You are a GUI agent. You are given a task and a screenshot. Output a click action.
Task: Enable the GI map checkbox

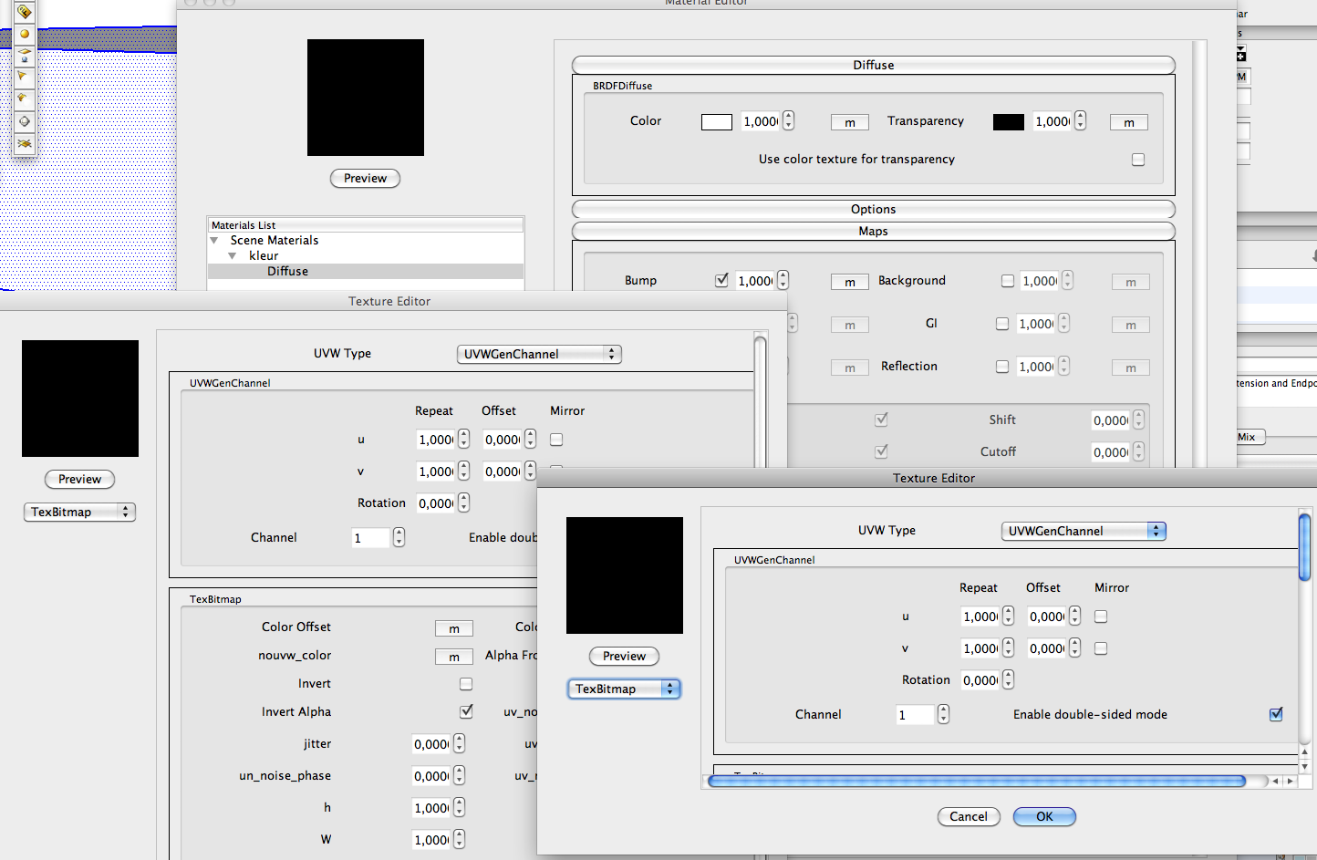point(1002,324)
